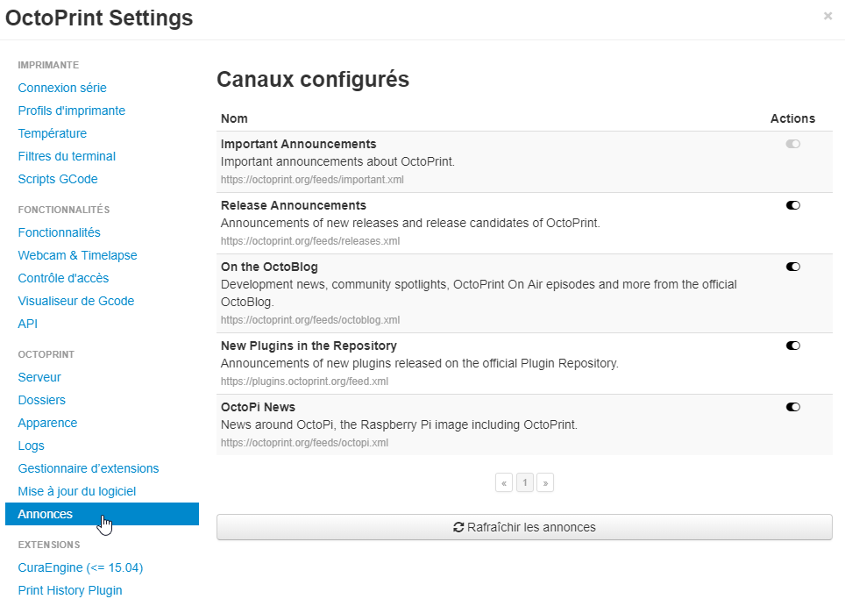Open Webcam & Timelapse settings

pos(77,255)
